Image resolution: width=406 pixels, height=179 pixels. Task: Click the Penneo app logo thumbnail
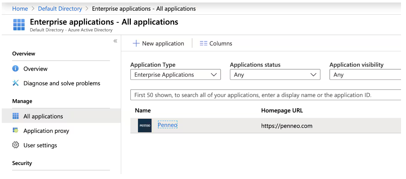point(144,126)
